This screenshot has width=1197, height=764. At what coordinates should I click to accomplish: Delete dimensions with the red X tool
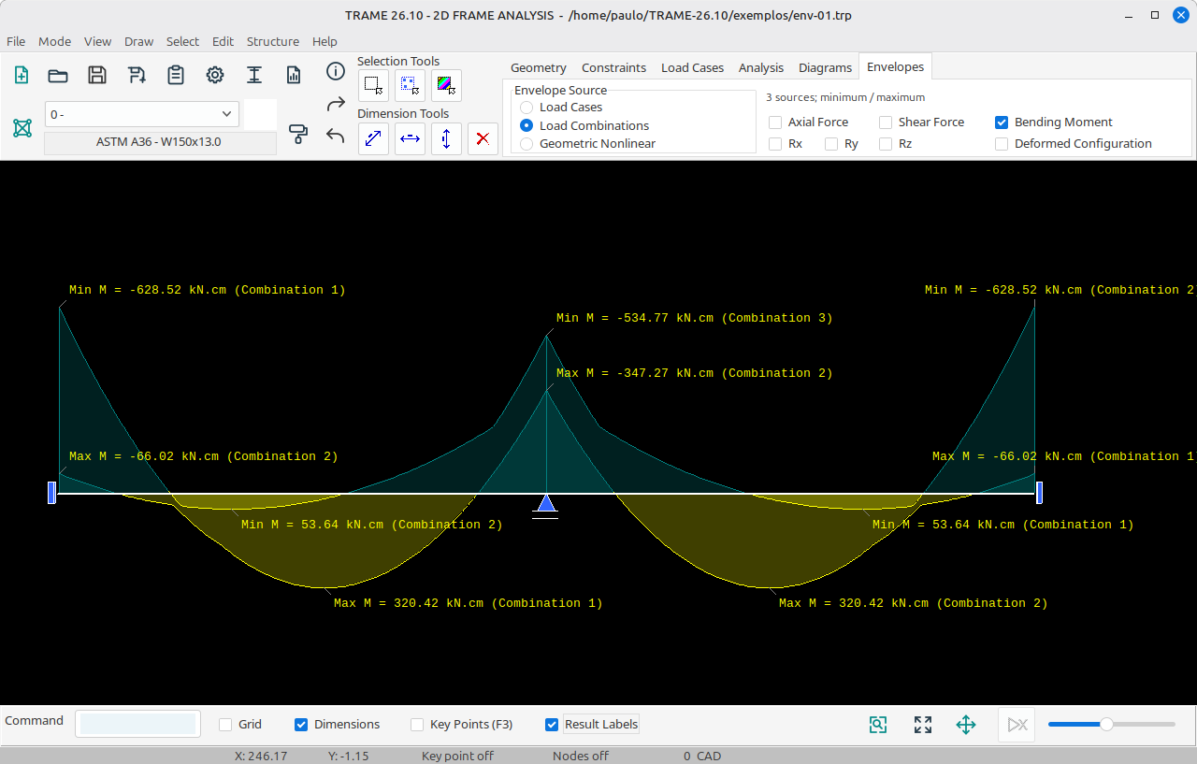[483, 138]
